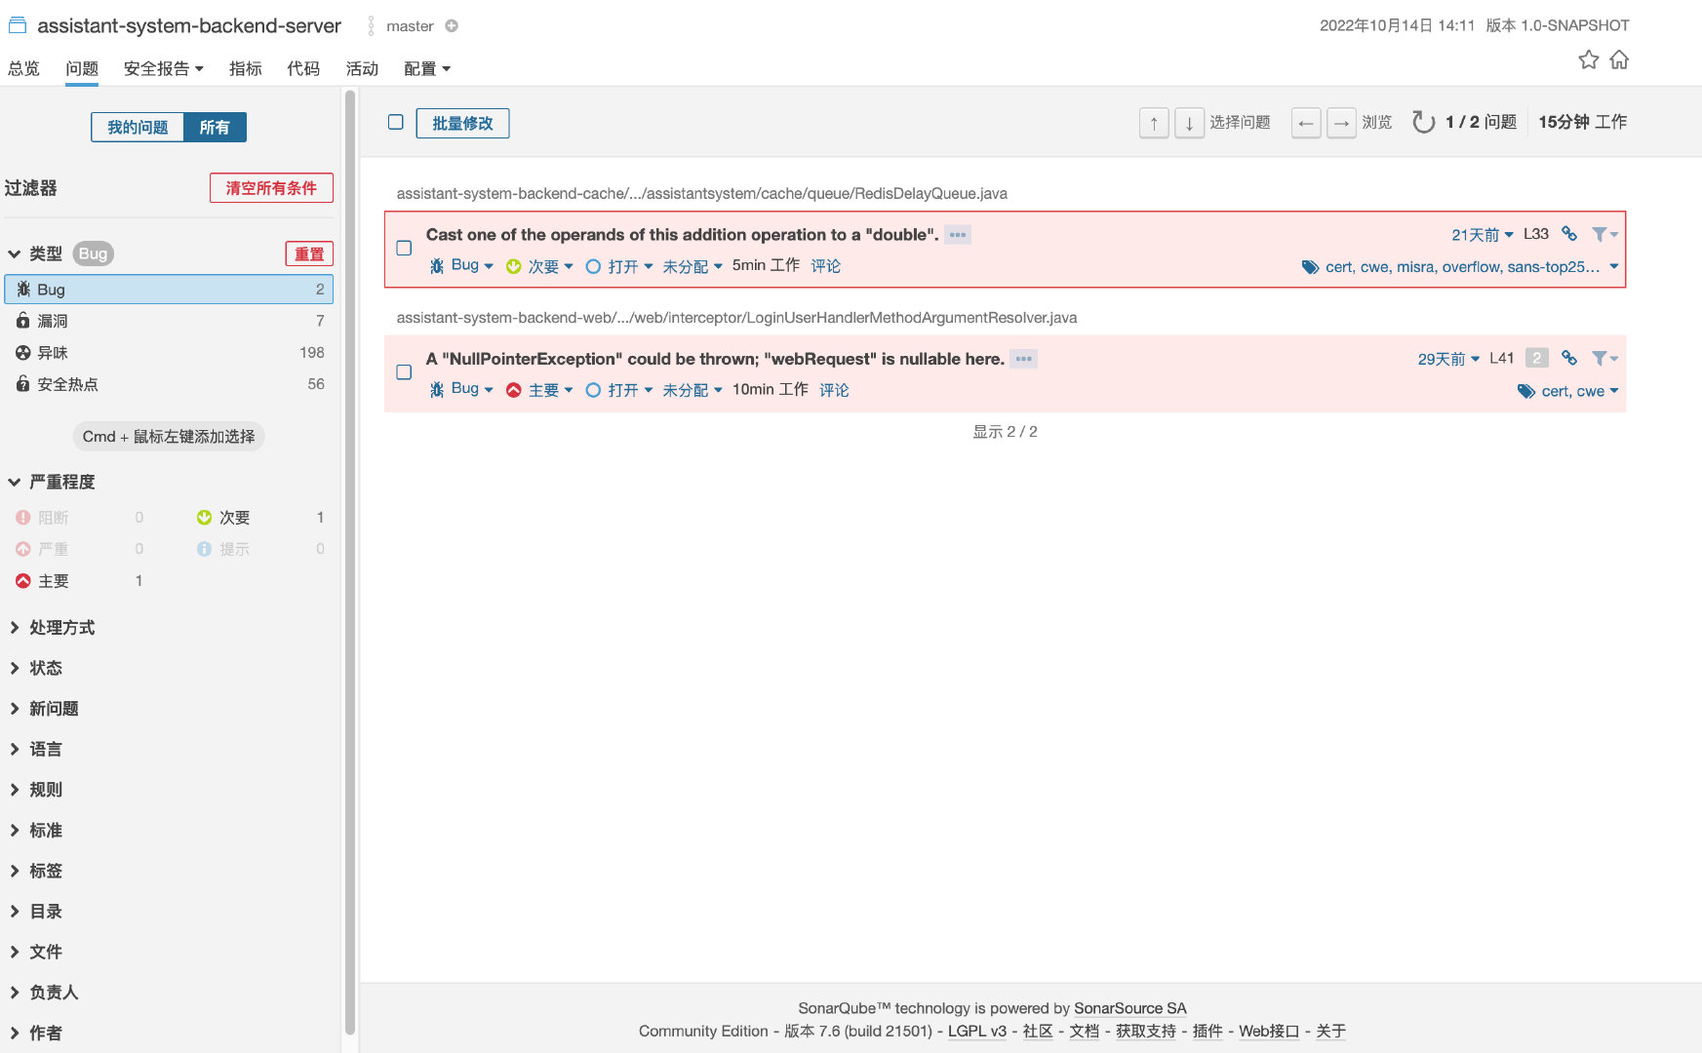Click the sidebar vertical scrollbar
The image size is (1702, 1053).
tap(350, 561)
